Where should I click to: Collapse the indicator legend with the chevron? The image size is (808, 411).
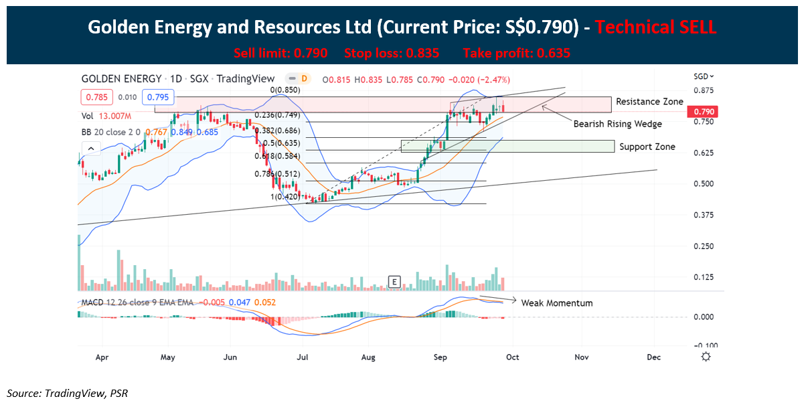[90, 148]
